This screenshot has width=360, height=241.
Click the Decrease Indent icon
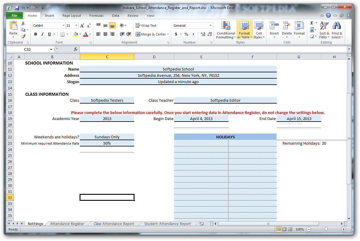122,34
